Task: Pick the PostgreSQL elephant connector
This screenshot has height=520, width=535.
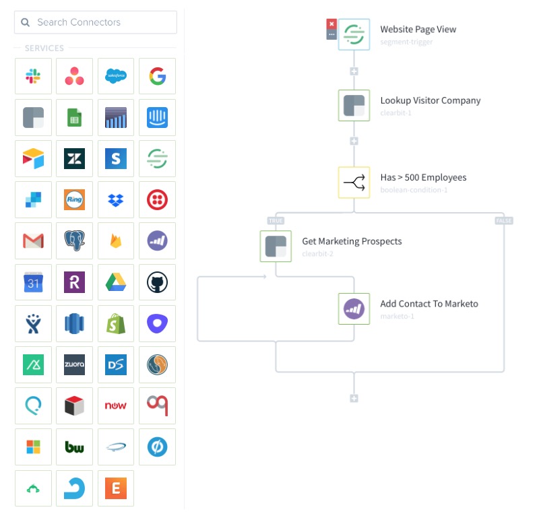Action: pyautogui.click(x=74, y=240)
